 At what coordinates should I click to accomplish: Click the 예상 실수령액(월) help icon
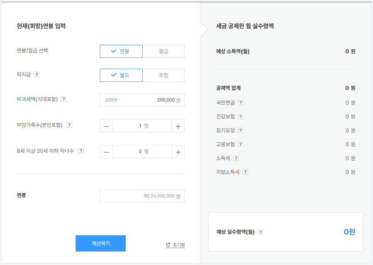click(x=260, y=232)
